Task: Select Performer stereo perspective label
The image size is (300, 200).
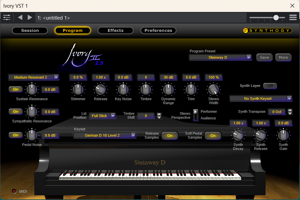Action: click(x=209, y=111)
